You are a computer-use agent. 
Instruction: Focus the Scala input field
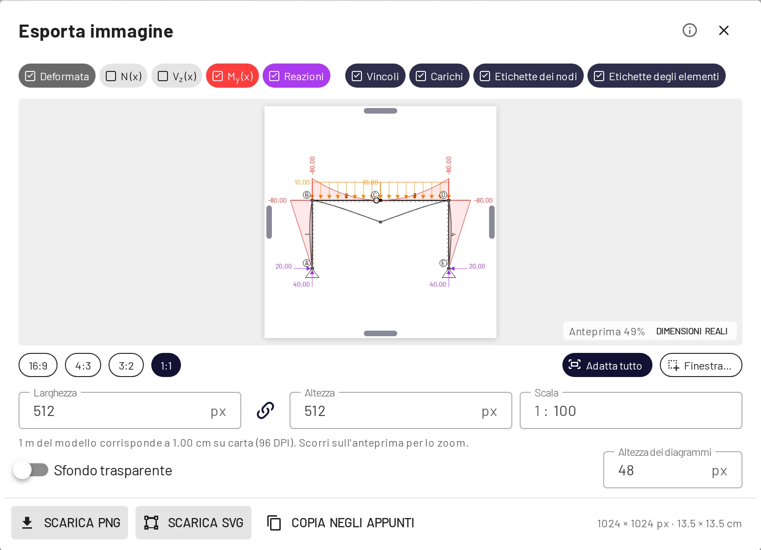point(631,411)
